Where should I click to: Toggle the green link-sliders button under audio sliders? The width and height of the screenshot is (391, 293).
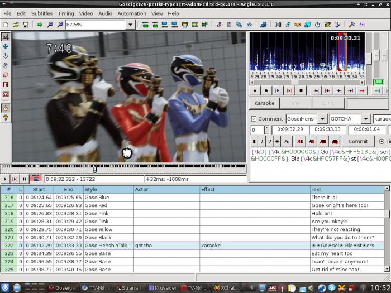pyautogui.click(x=378, y=82)
